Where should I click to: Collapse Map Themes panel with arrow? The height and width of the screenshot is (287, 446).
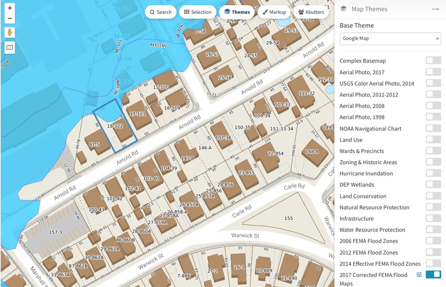[435, 9]
